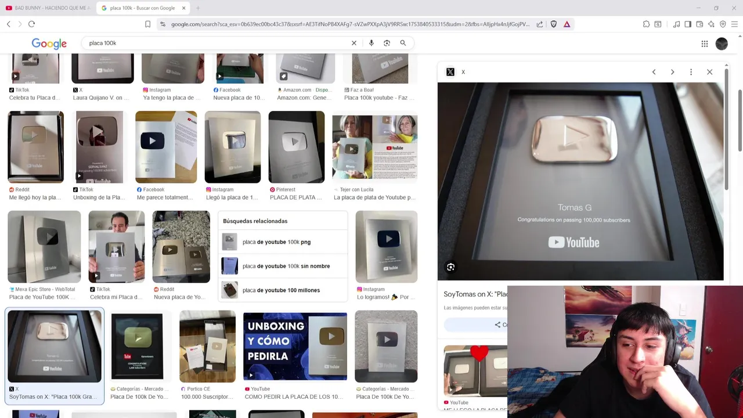Open the Mexa Epic Store plaque thumbnail

click(44, 247)
